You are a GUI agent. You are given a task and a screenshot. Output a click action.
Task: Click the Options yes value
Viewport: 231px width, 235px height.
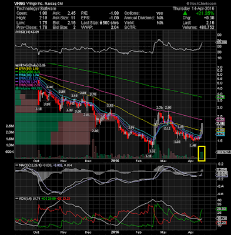[x=160, y=14]
